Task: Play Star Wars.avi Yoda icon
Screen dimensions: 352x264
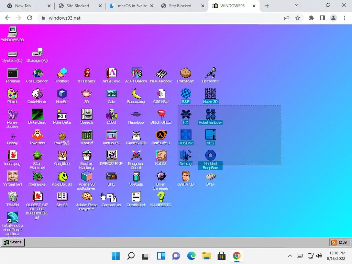Action: [x=37, y=160]
